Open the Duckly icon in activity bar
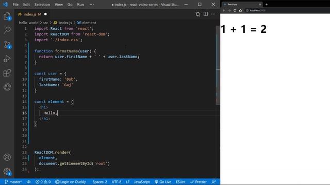The height and width of the screenshot is (185, 330). point(7,87)
